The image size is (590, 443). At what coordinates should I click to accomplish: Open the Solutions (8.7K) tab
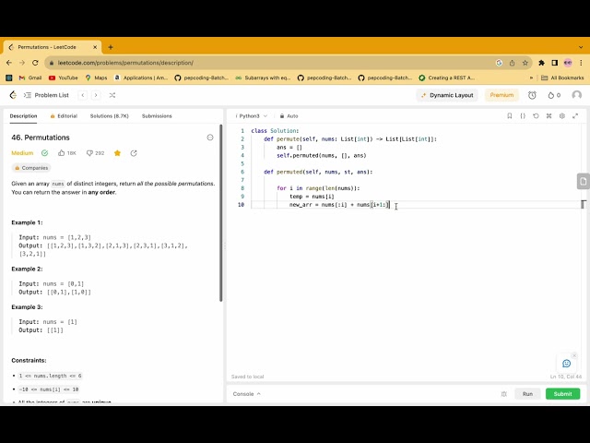pyautogui.click(x=109, y=116)
